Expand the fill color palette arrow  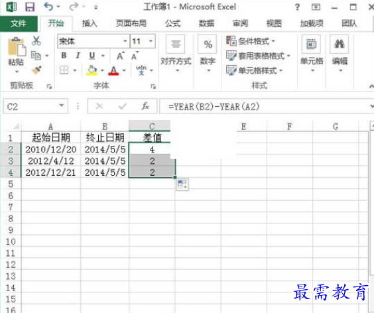pyautogui.click(x=102, y=70)
